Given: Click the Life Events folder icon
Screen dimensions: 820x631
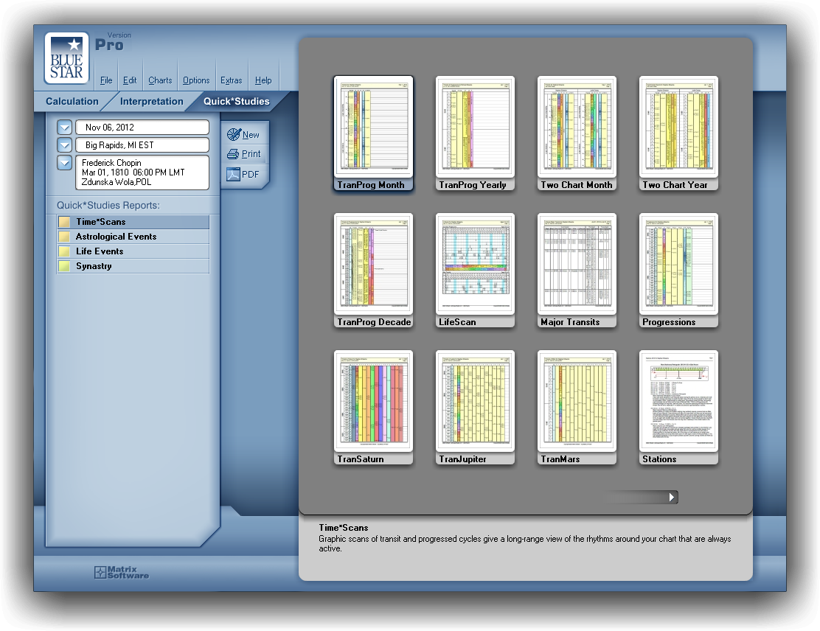Looking at the screenshot, I should pyautogui.click(x=64, y=251).
